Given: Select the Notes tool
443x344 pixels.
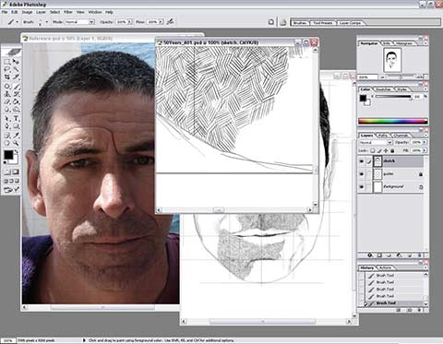Looking at the screenshot, I should pos(7,136).
